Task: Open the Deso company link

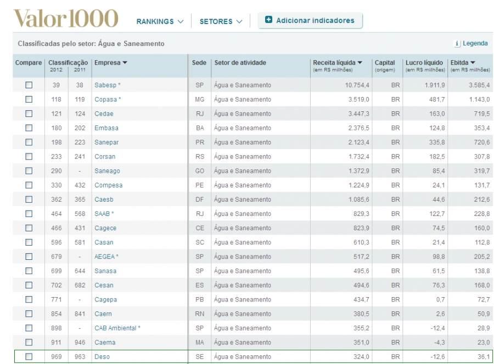Action: pyautogui.click(x=102, y=357)
